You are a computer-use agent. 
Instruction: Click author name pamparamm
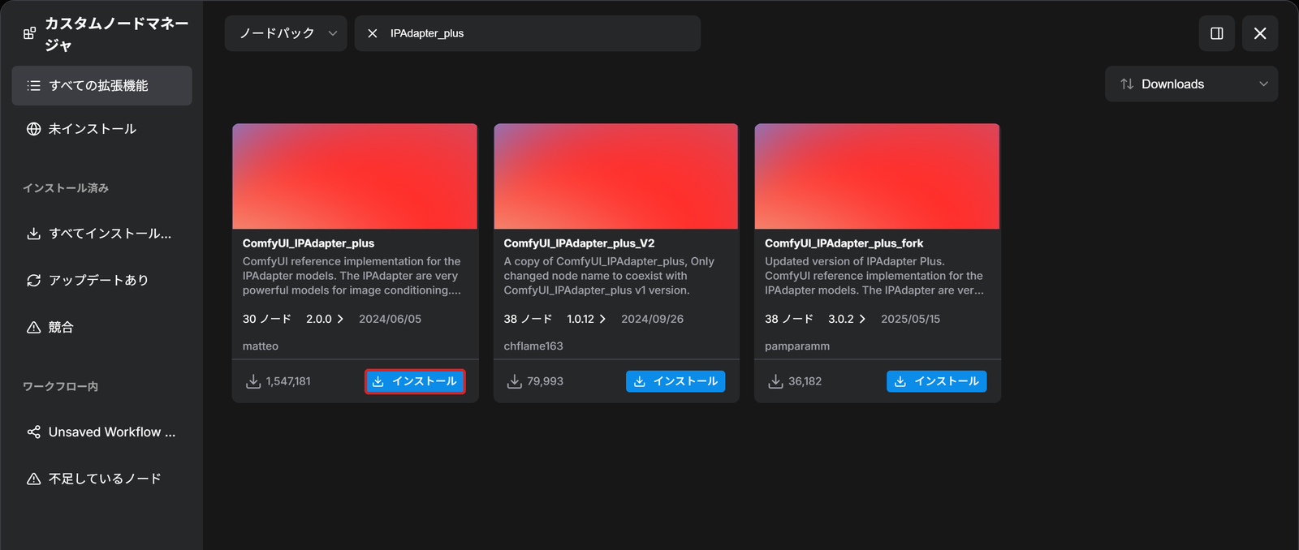797,346
